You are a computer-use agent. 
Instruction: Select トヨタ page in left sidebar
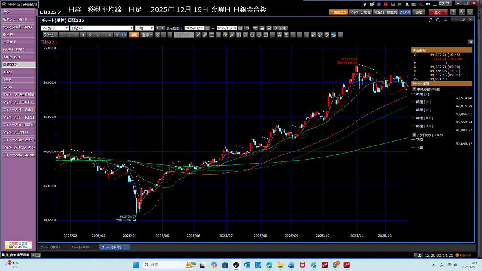pyautogui.click(x=18, y=80)
